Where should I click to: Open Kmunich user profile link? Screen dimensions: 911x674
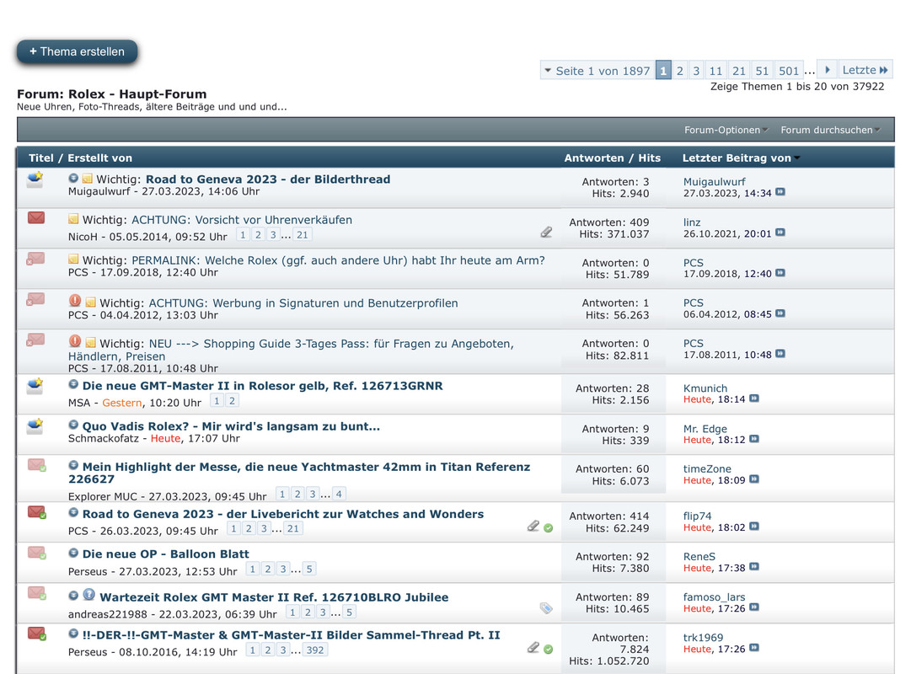point(705,388)
